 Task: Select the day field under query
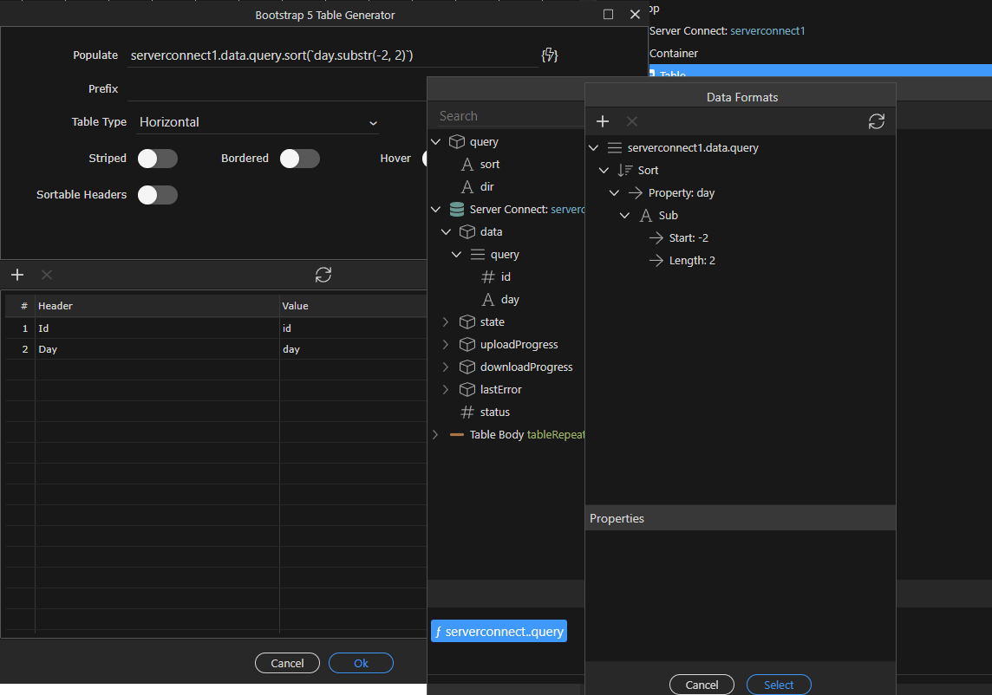[510, 300]
